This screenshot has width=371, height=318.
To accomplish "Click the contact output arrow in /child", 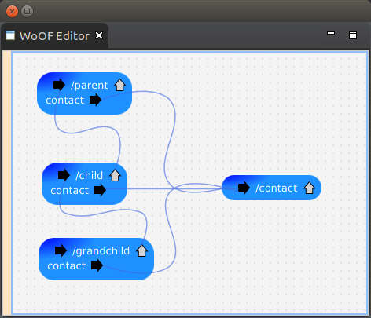I will (x=100, y=190).
